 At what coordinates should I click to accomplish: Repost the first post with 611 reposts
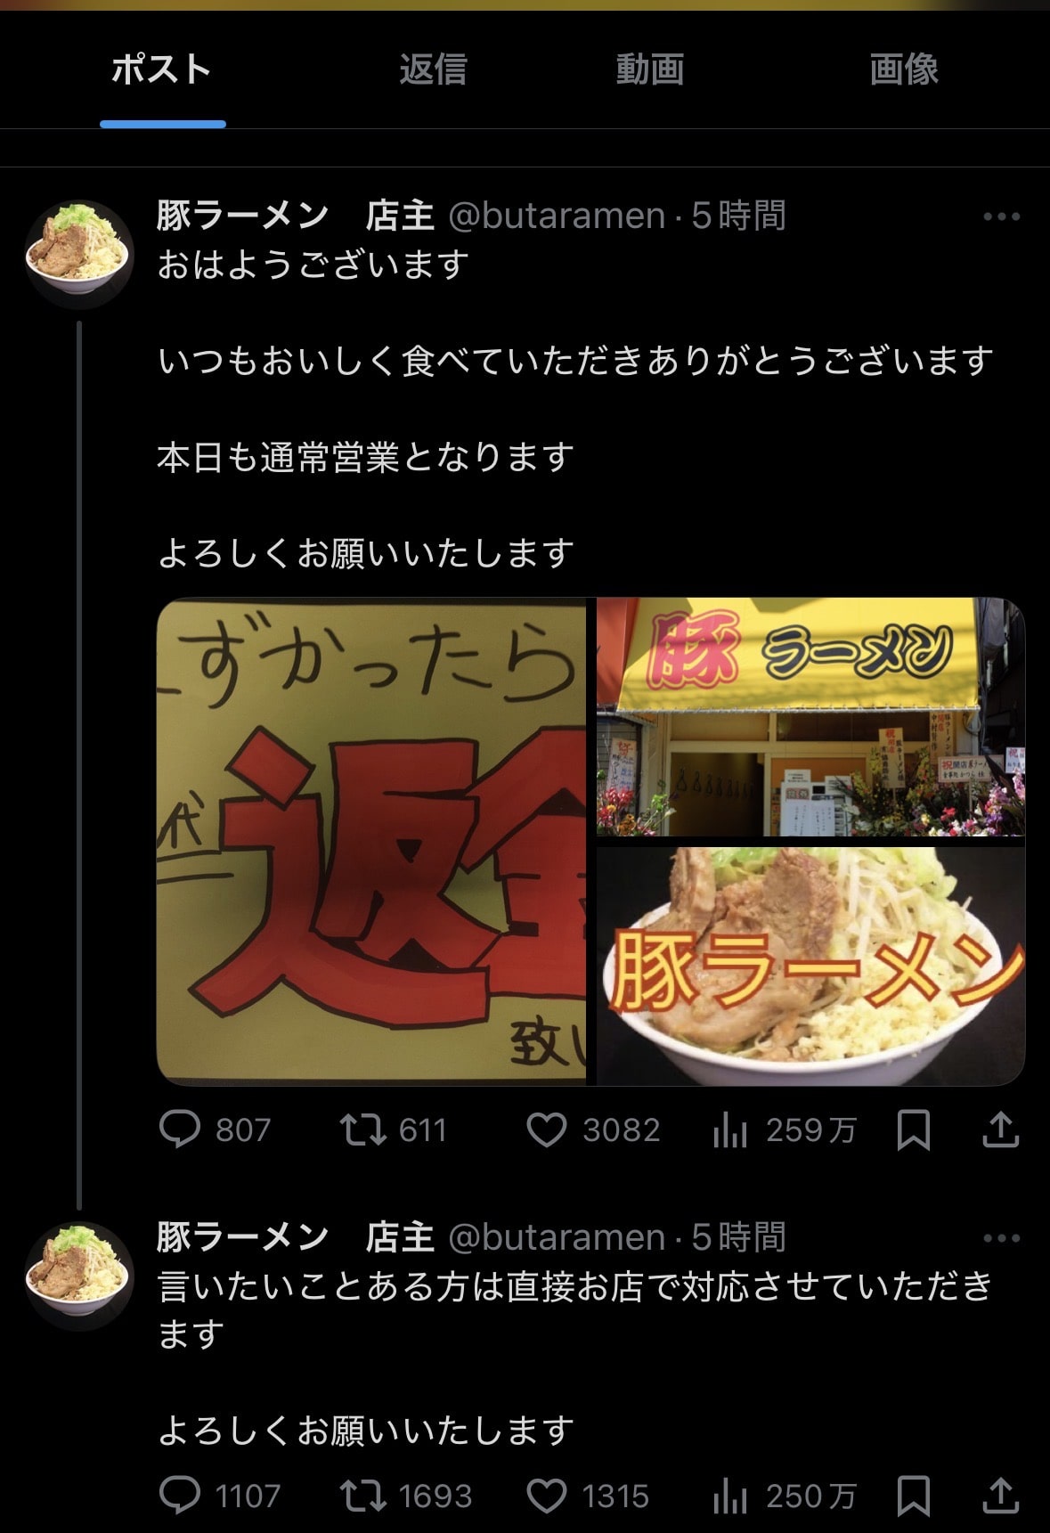coord(393,1130)
